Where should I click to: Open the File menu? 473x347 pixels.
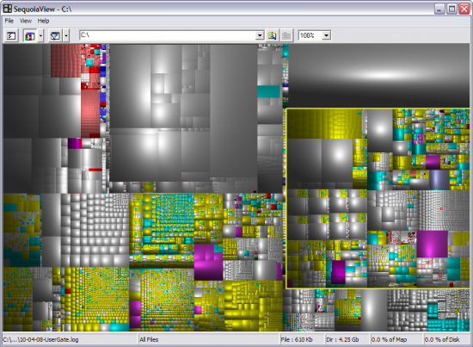(9, 21)
